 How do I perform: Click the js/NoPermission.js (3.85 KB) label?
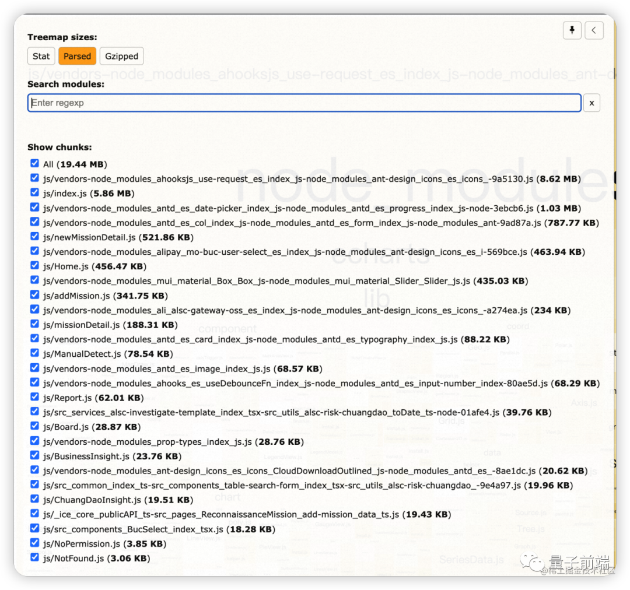pyautogui.click(x=105, y=544)
